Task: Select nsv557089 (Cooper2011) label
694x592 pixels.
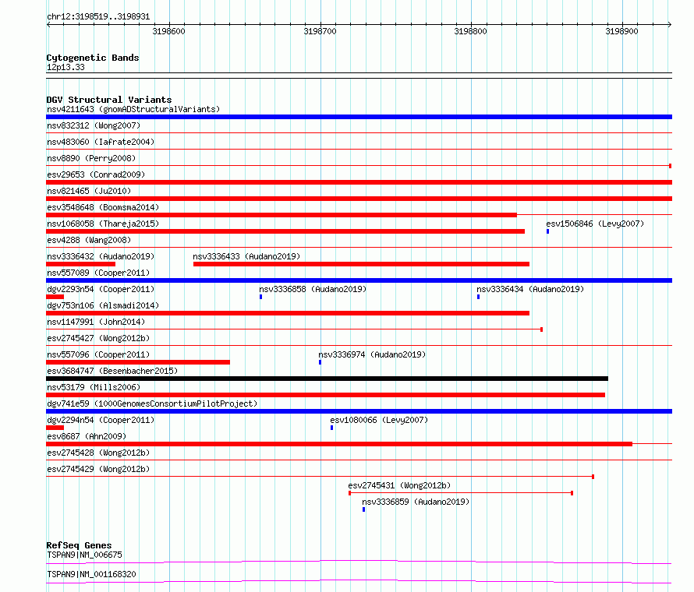Action: pyautogui.click(x=98, y=273)
